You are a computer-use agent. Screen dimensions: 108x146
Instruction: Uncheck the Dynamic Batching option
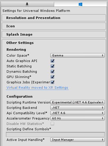(x=52, y=72)
